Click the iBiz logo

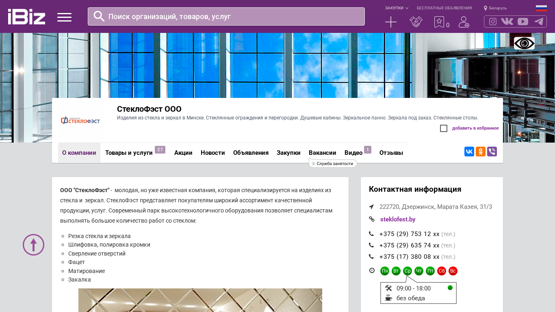pos(26,17)
